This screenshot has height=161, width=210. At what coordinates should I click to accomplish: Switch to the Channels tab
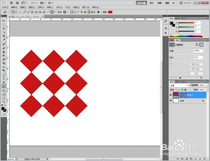pyautogui.click(x=177, y=82)
